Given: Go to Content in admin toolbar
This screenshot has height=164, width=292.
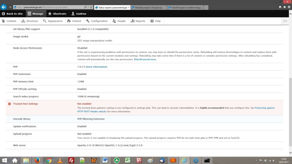Looking at the screenshot, I should (9, 21).
